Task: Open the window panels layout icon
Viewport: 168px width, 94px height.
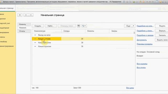Action: (157, 2)
